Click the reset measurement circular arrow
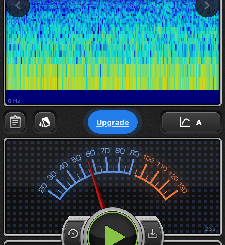 [73, 233]
